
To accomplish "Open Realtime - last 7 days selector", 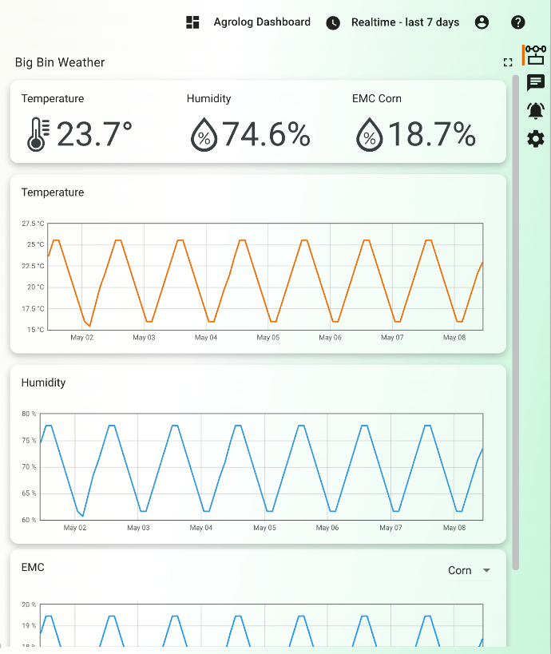I will pos(405,22).
